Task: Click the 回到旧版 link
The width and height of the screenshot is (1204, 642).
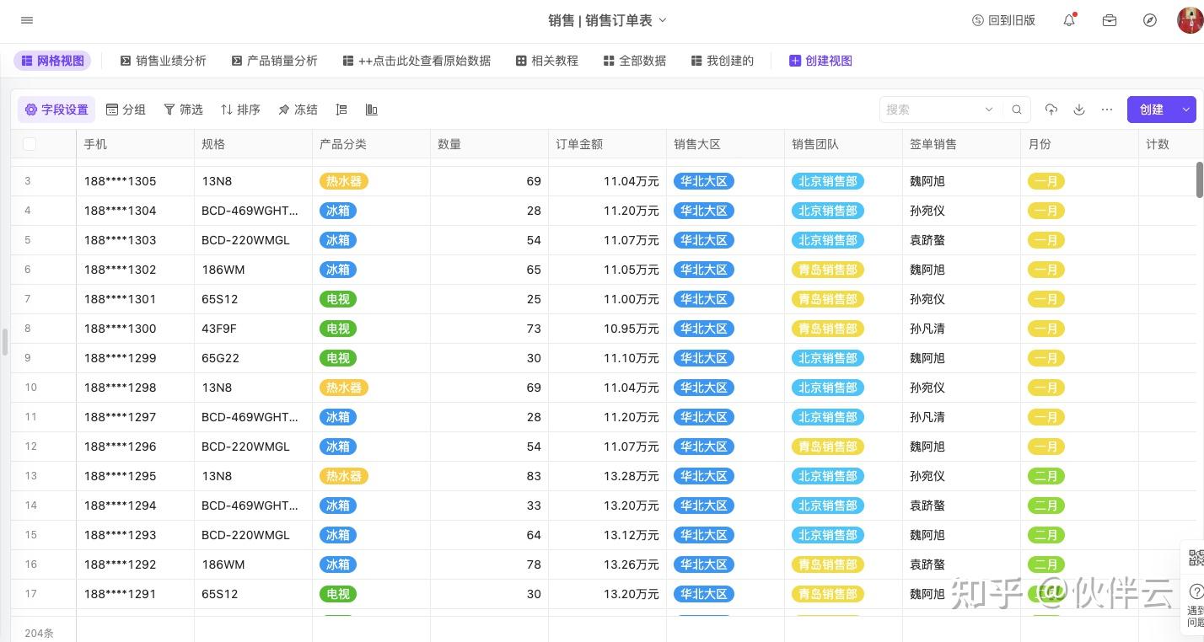Action: [x=1003, y=20]
